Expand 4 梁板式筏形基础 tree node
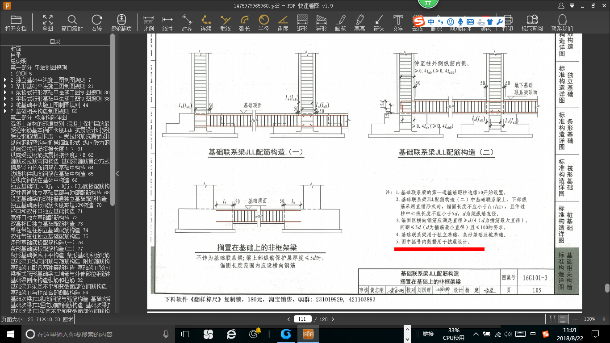The image size is (610, 343). pos(5,92)
